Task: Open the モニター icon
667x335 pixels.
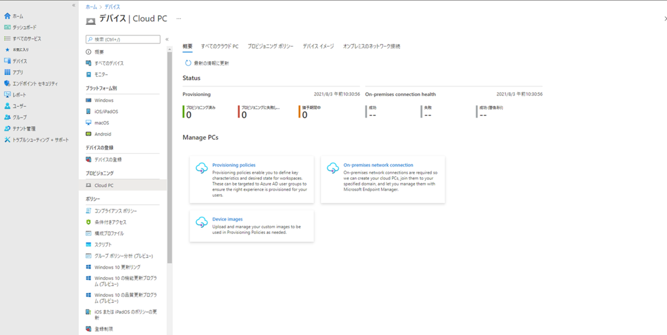Action: coord(88,74)
